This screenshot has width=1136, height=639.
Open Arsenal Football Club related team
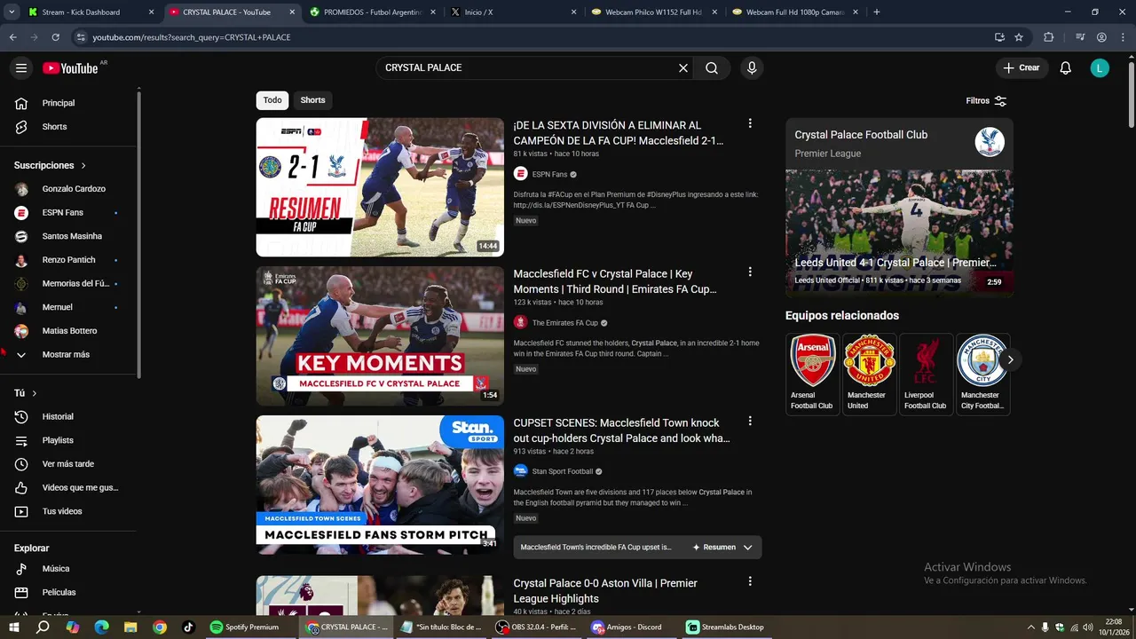[813, 374]
